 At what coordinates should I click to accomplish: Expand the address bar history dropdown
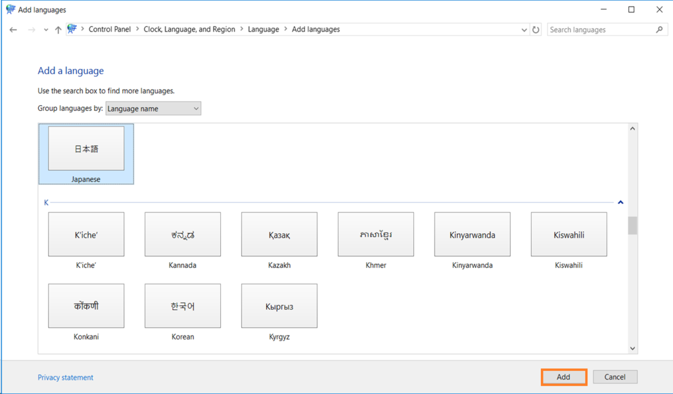[x=524, y=30]
